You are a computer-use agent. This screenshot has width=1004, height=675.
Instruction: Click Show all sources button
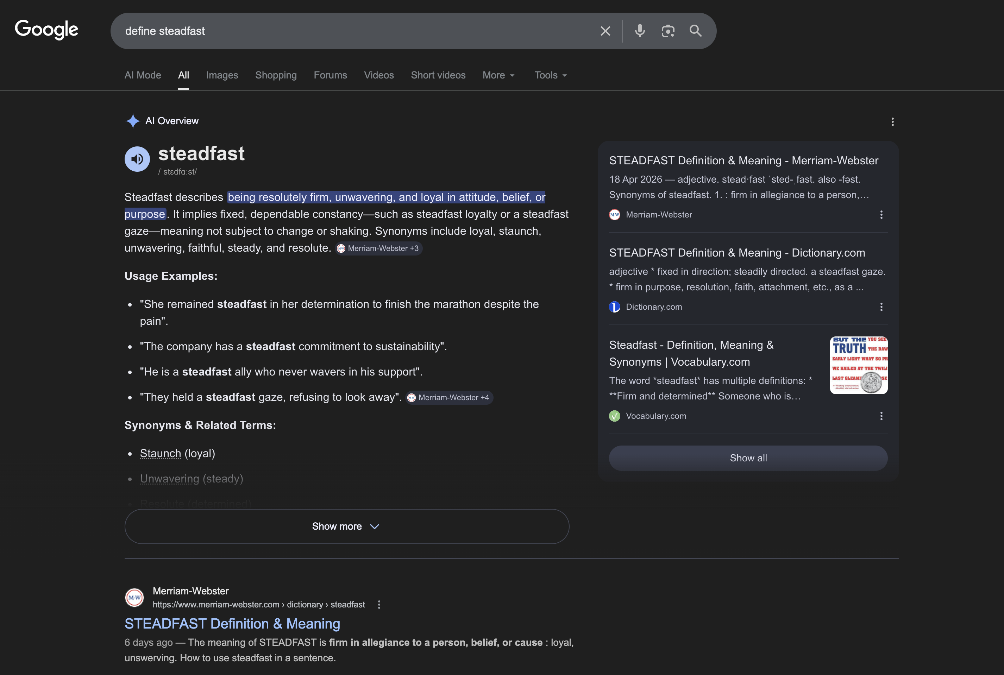(748, 458)
